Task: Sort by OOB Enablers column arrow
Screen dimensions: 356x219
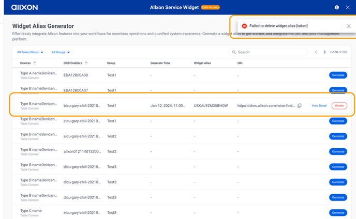Action: [86, 63]
